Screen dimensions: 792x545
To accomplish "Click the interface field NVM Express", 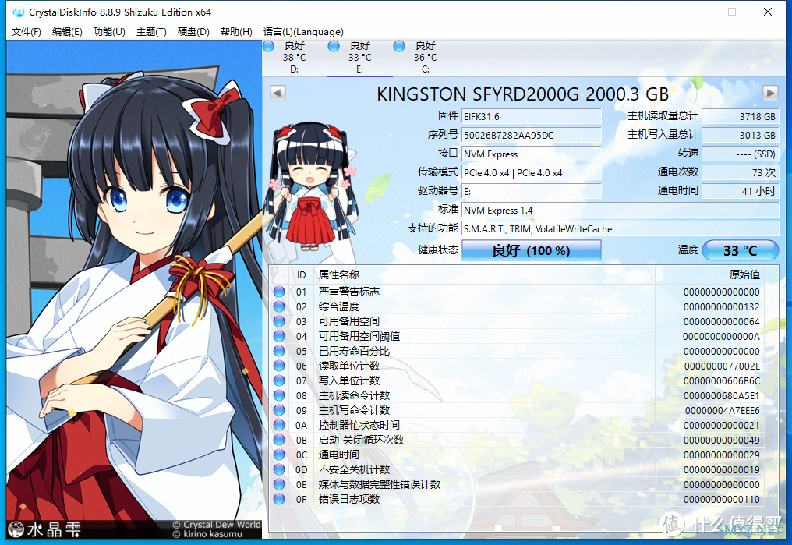I will point(532,154).
